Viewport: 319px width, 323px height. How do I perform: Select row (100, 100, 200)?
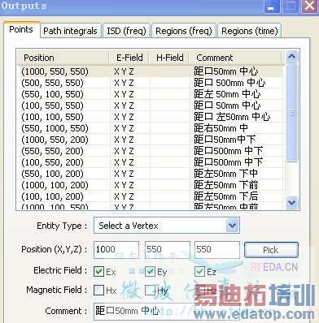click(151, 196)
